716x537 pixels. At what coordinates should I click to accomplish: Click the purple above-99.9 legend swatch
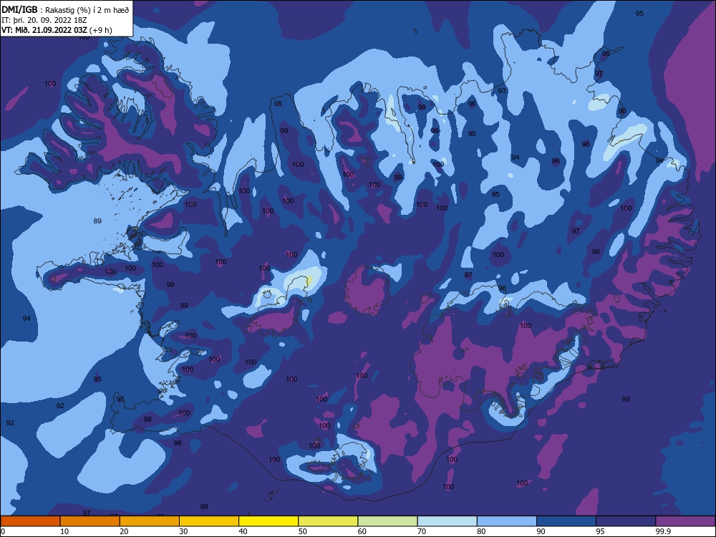[x=686, y=521]
